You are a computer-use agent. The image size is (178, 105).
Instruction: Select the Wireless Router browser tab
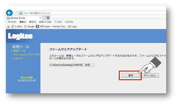[24, 18]
